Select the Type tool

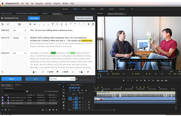point(64,109)
